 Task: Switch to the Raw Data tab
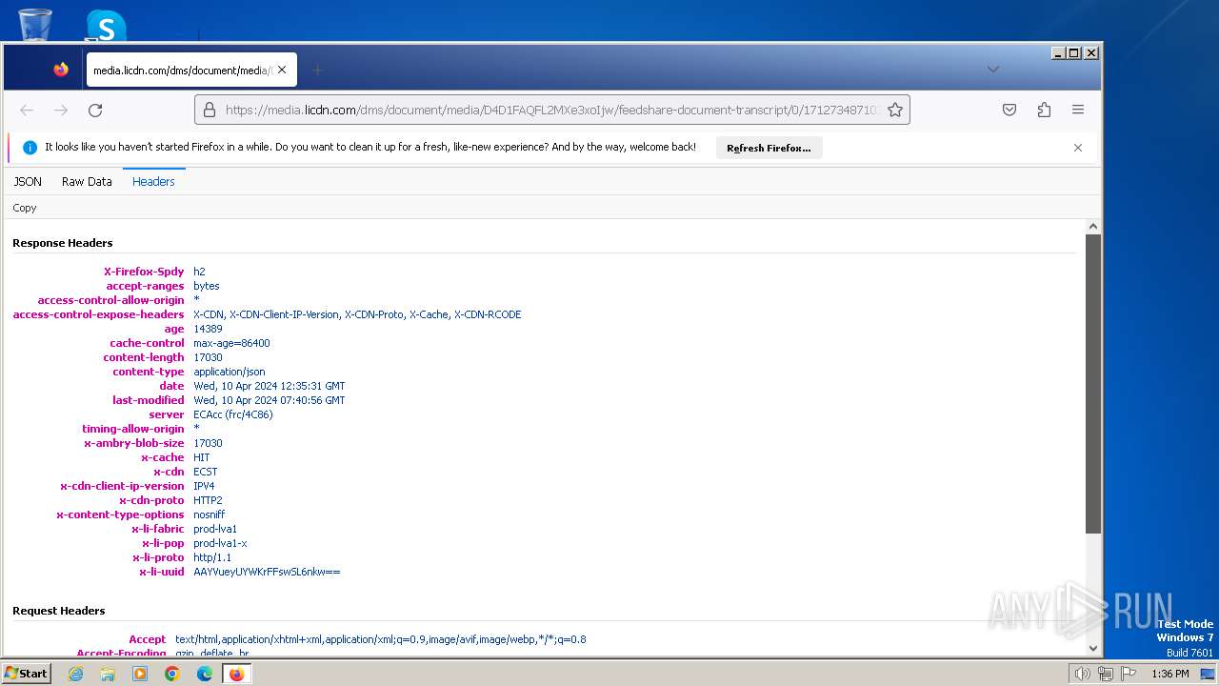pos(87,181)
